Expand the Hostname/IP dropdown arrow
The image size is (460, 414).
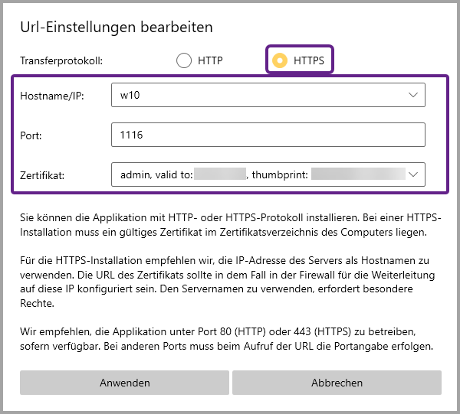click(413, 96)
